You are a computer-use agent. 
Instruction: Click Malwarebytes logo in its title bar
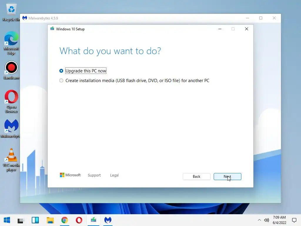(25, 18)
